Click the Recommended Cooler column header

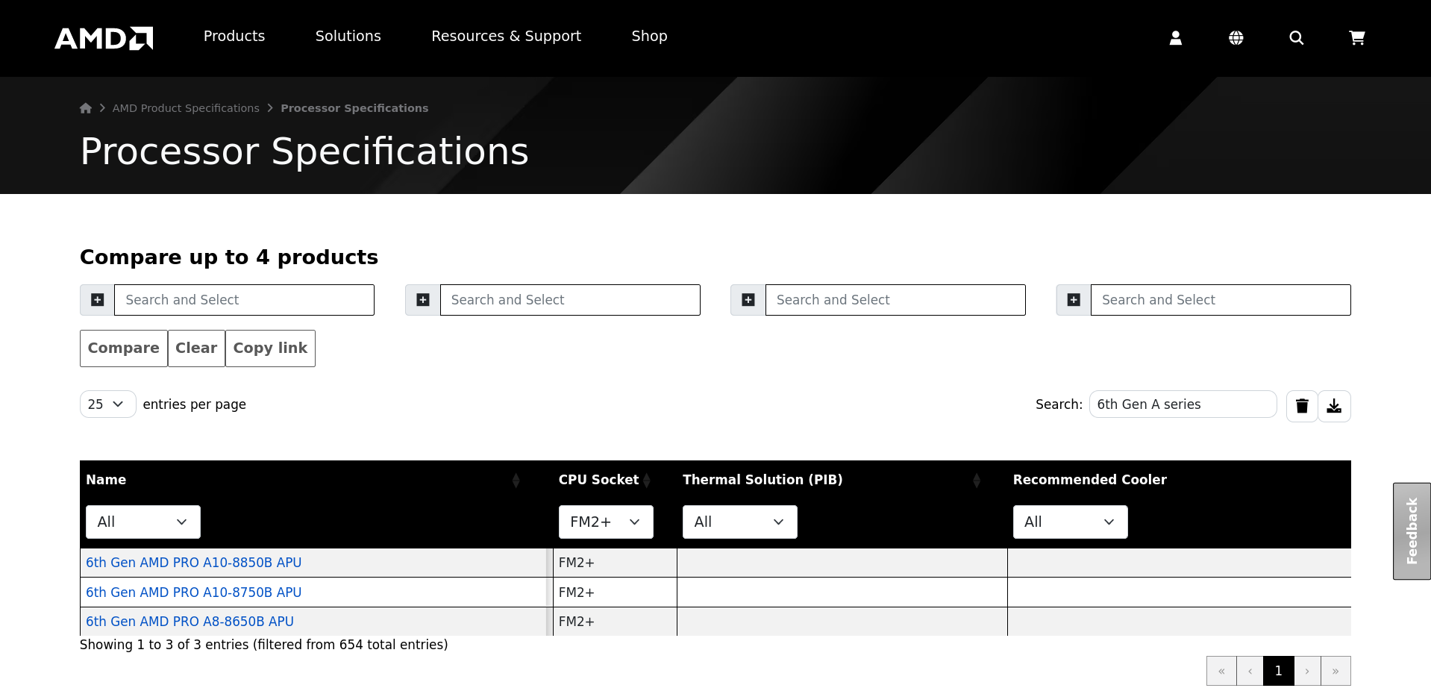[x=1090, y=480]
